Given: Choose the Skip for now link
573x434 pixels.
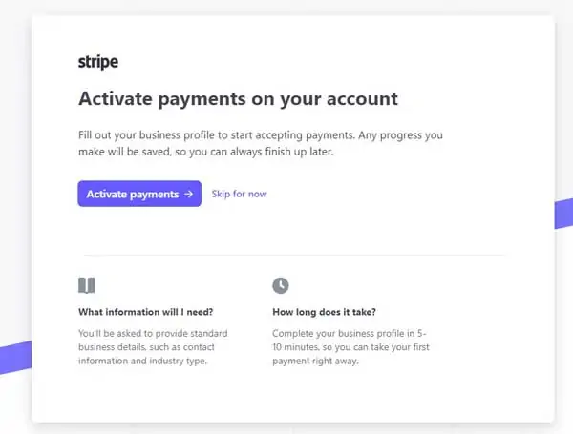Looking at the screenshot, I should click(x=240, y=194).
